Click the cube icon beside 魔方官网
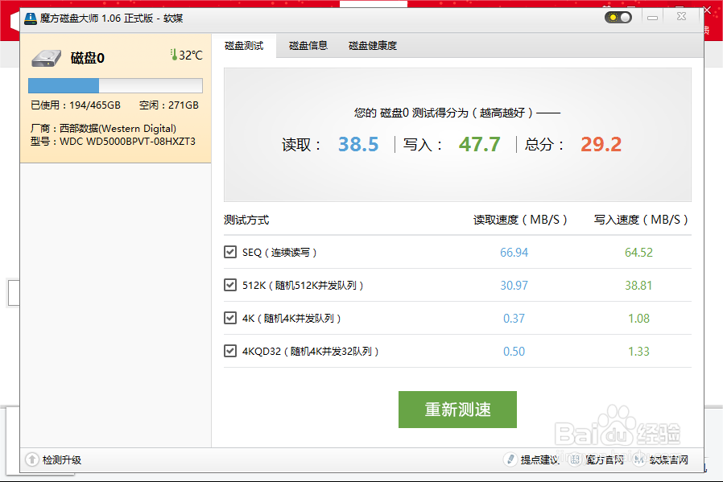The width and height of the screenshot is (723, 482). 576,460
